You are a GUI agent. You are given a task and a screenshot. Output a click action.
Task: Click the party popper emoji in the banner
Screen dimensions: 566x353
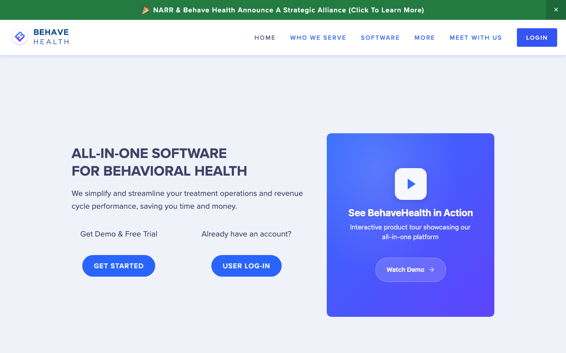pos(146,9)
